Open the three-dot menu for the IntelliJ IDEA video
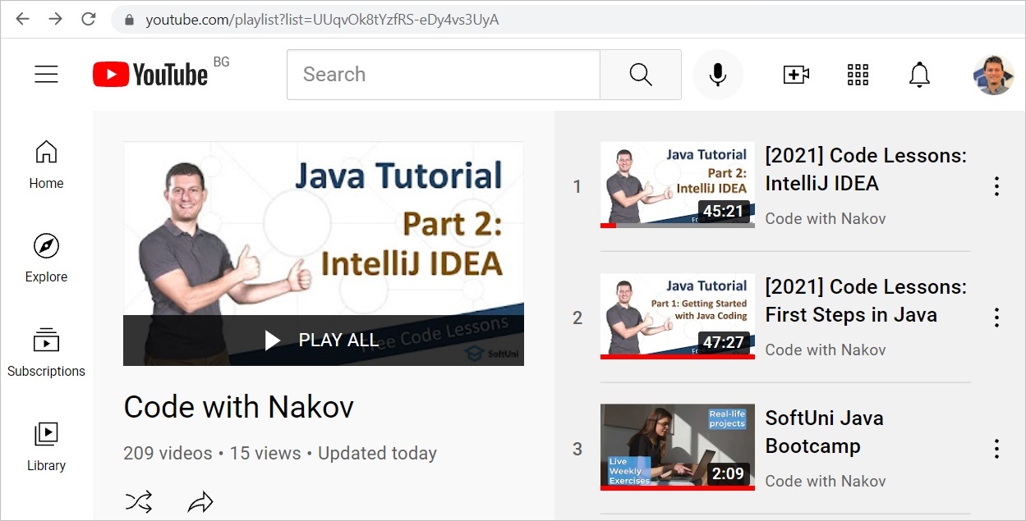 tap(996, 186)
